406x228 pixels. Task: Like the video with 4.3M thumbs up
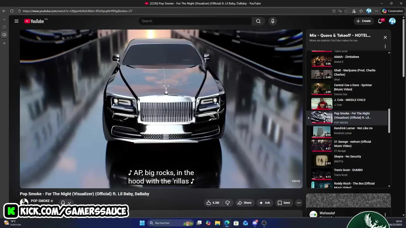pos(213,203)
